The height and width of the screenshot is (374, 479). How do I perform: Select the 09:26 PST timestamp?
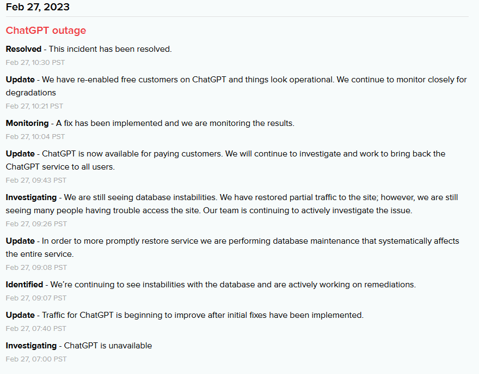click(36, 224)
